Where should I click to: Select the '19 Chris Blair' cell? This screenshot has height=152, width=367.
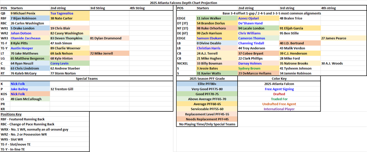coord(69,28)
